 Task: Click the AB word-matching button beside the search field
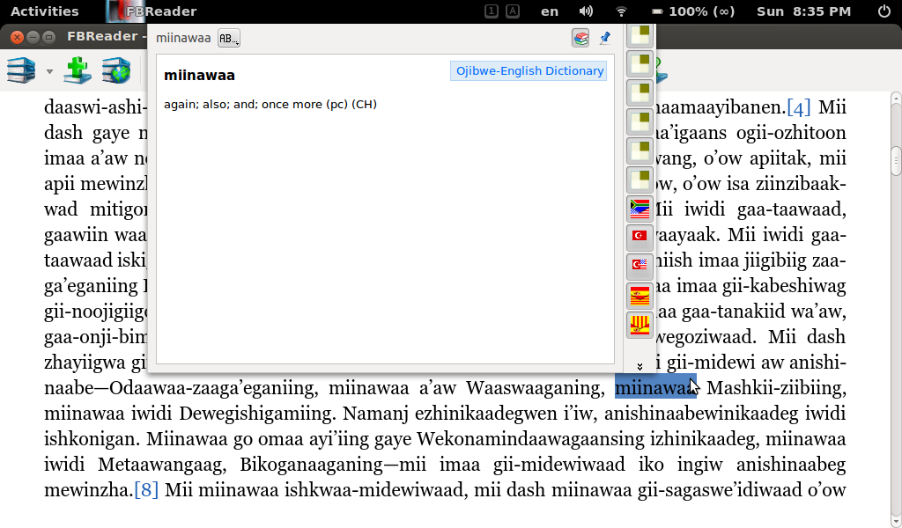pyautogui.click(x=226, y=38)
